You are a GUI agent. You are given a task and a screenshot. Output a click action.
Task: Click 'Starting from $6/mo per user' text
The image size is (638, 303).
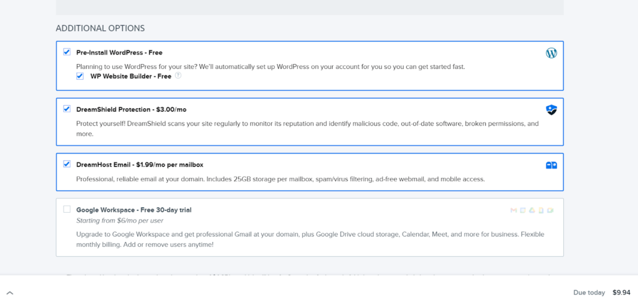(120, 220)
